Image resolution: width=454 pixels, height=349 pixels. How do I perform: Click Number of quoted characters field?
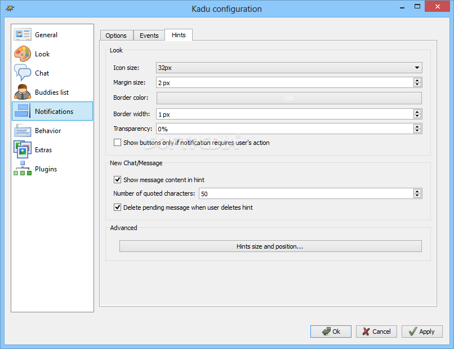(306, 193)
